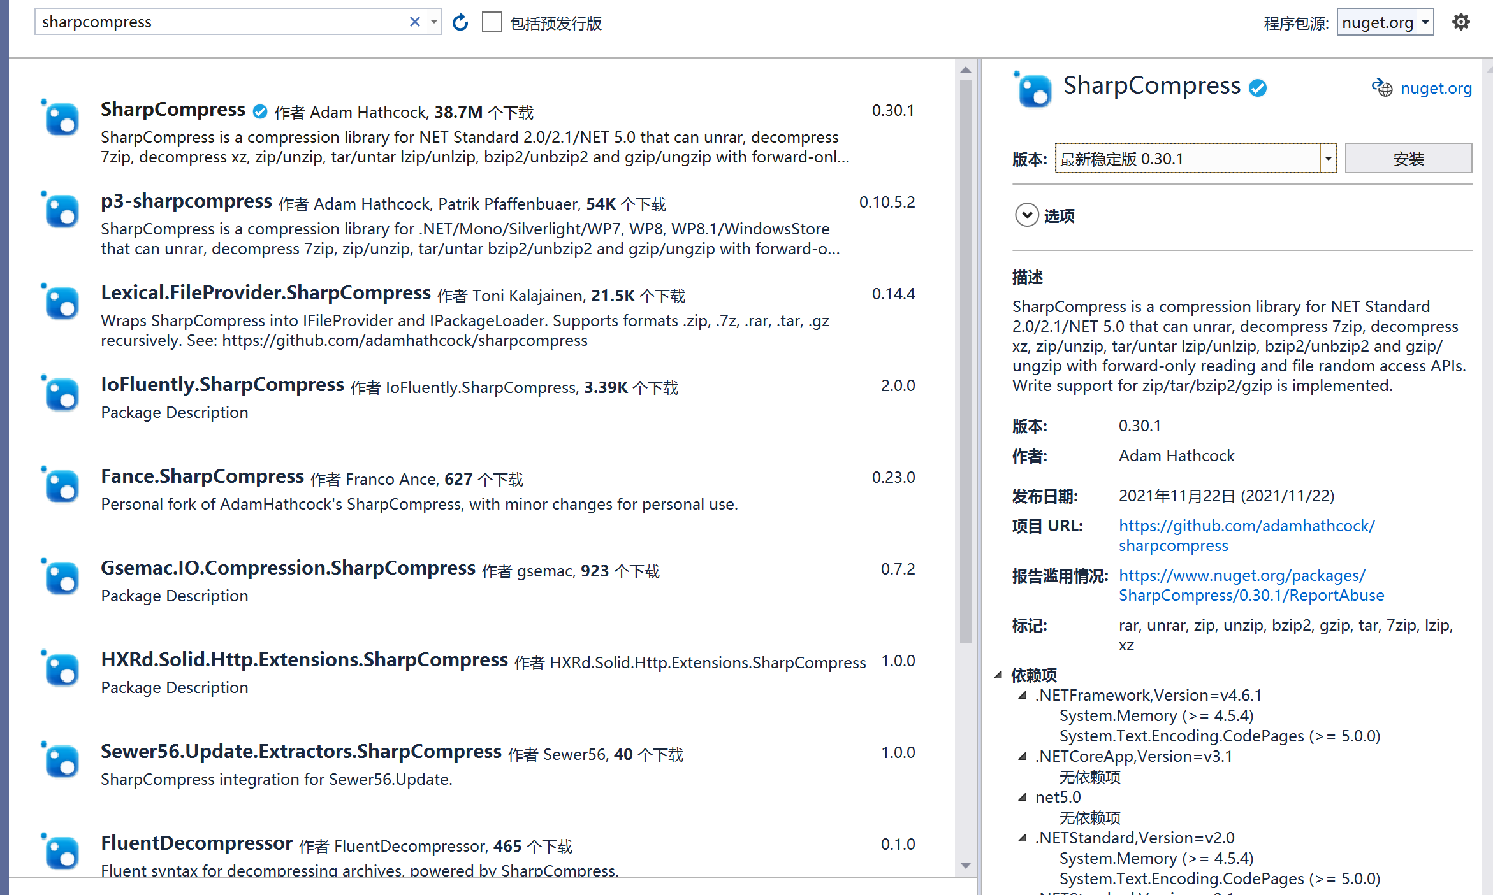Select Sewer56.Update.Extractors.SharpCompress title
This screenshot has width=1493, height=895.
(x=301, y=751)
